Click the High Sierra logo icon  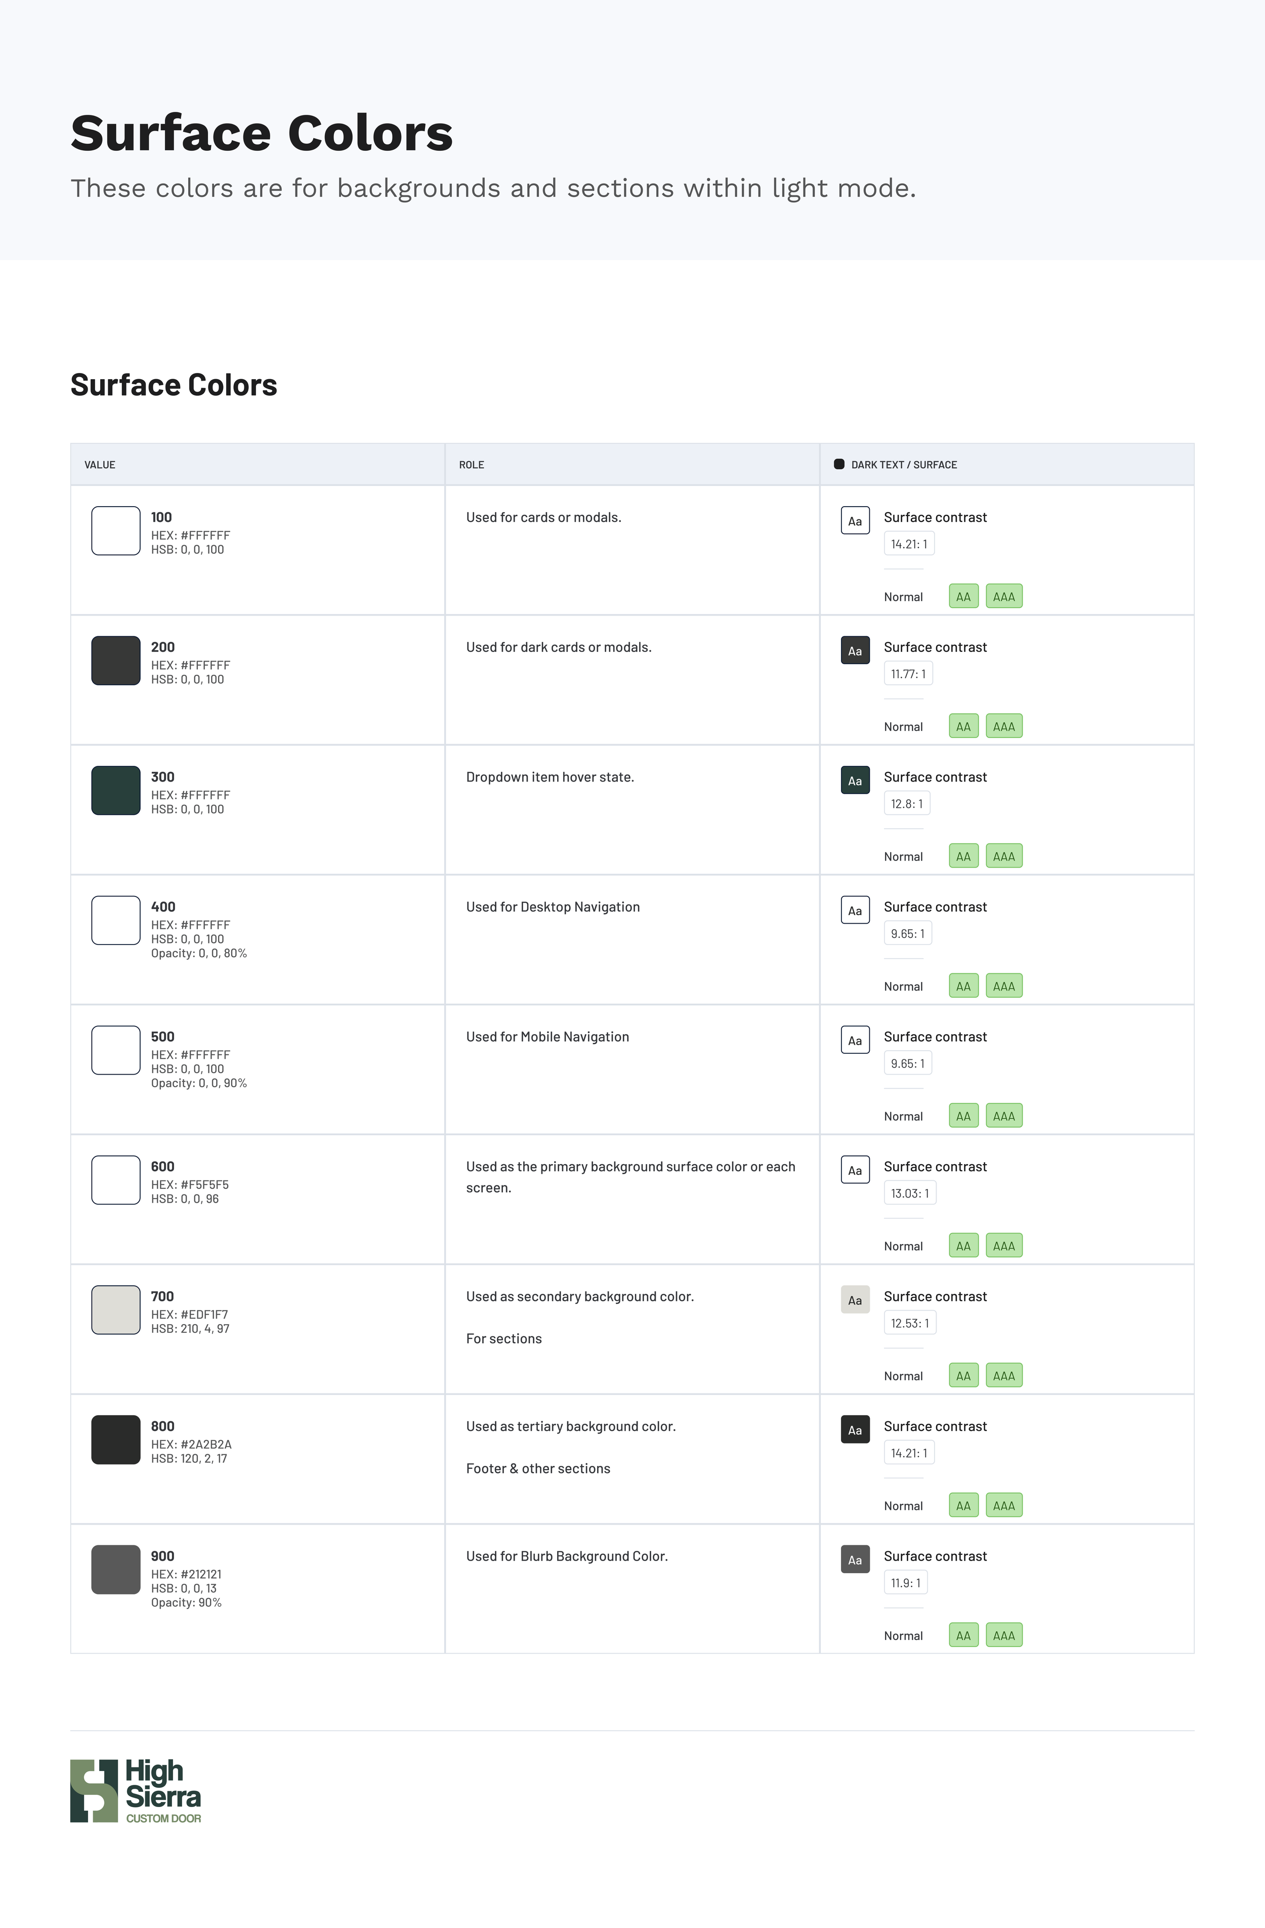click(x=94, y=1791)
